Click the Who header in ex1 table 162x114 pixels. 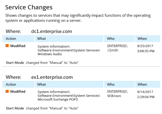click(111, 84)
